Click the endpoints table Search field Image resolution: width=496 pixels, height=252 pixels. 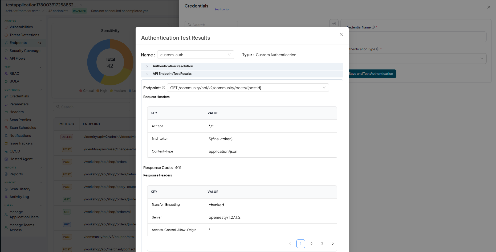[92, 107]
